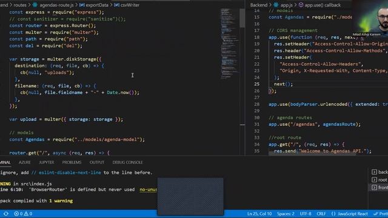Click '"uploads"' string in destination callback
This screenshot has height=218, width=388.
pyautogui.click(x=56, y=73)
